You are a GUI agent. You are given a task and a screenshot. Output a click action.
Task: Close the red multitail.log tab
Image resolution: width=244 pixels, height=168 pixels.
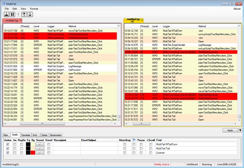point(21,21)
